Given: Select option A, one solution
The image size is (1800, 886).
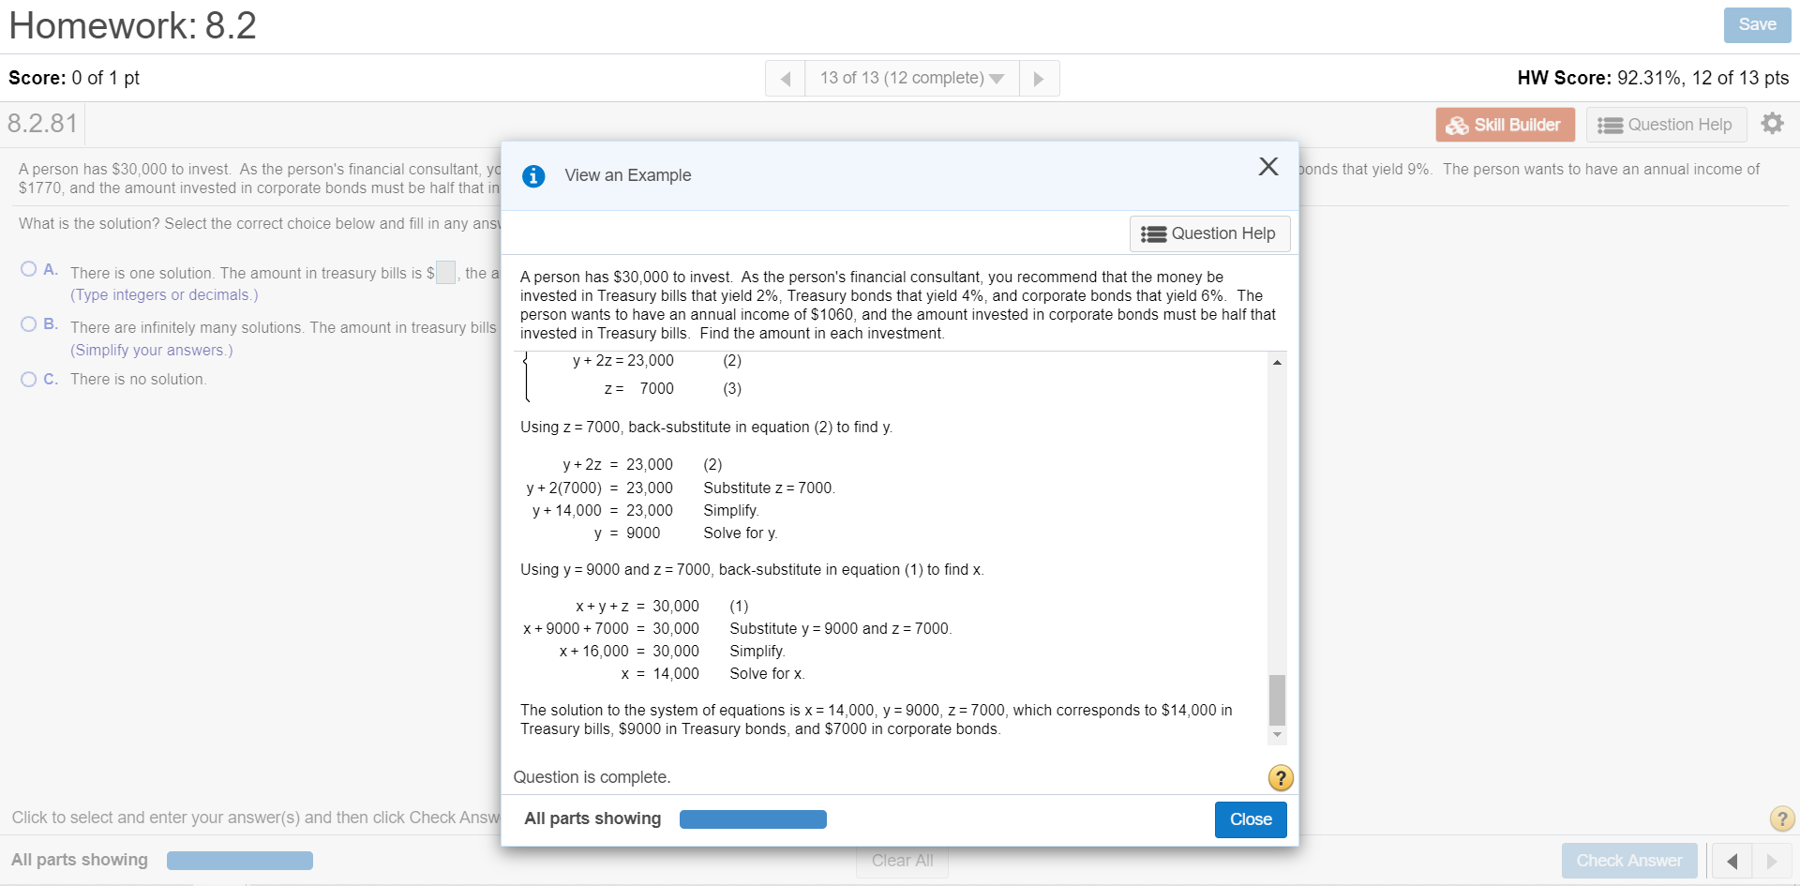Looking at the screenshot, I should 29,270.
